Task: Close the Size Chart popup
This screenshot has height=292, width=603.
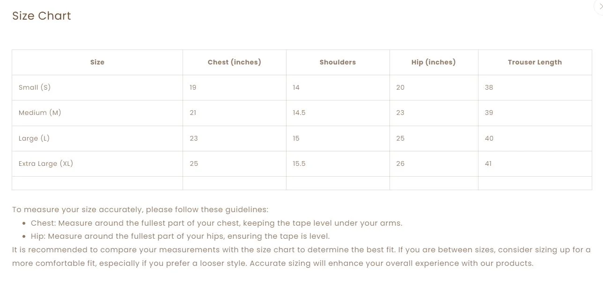Action: coord(600,6)
